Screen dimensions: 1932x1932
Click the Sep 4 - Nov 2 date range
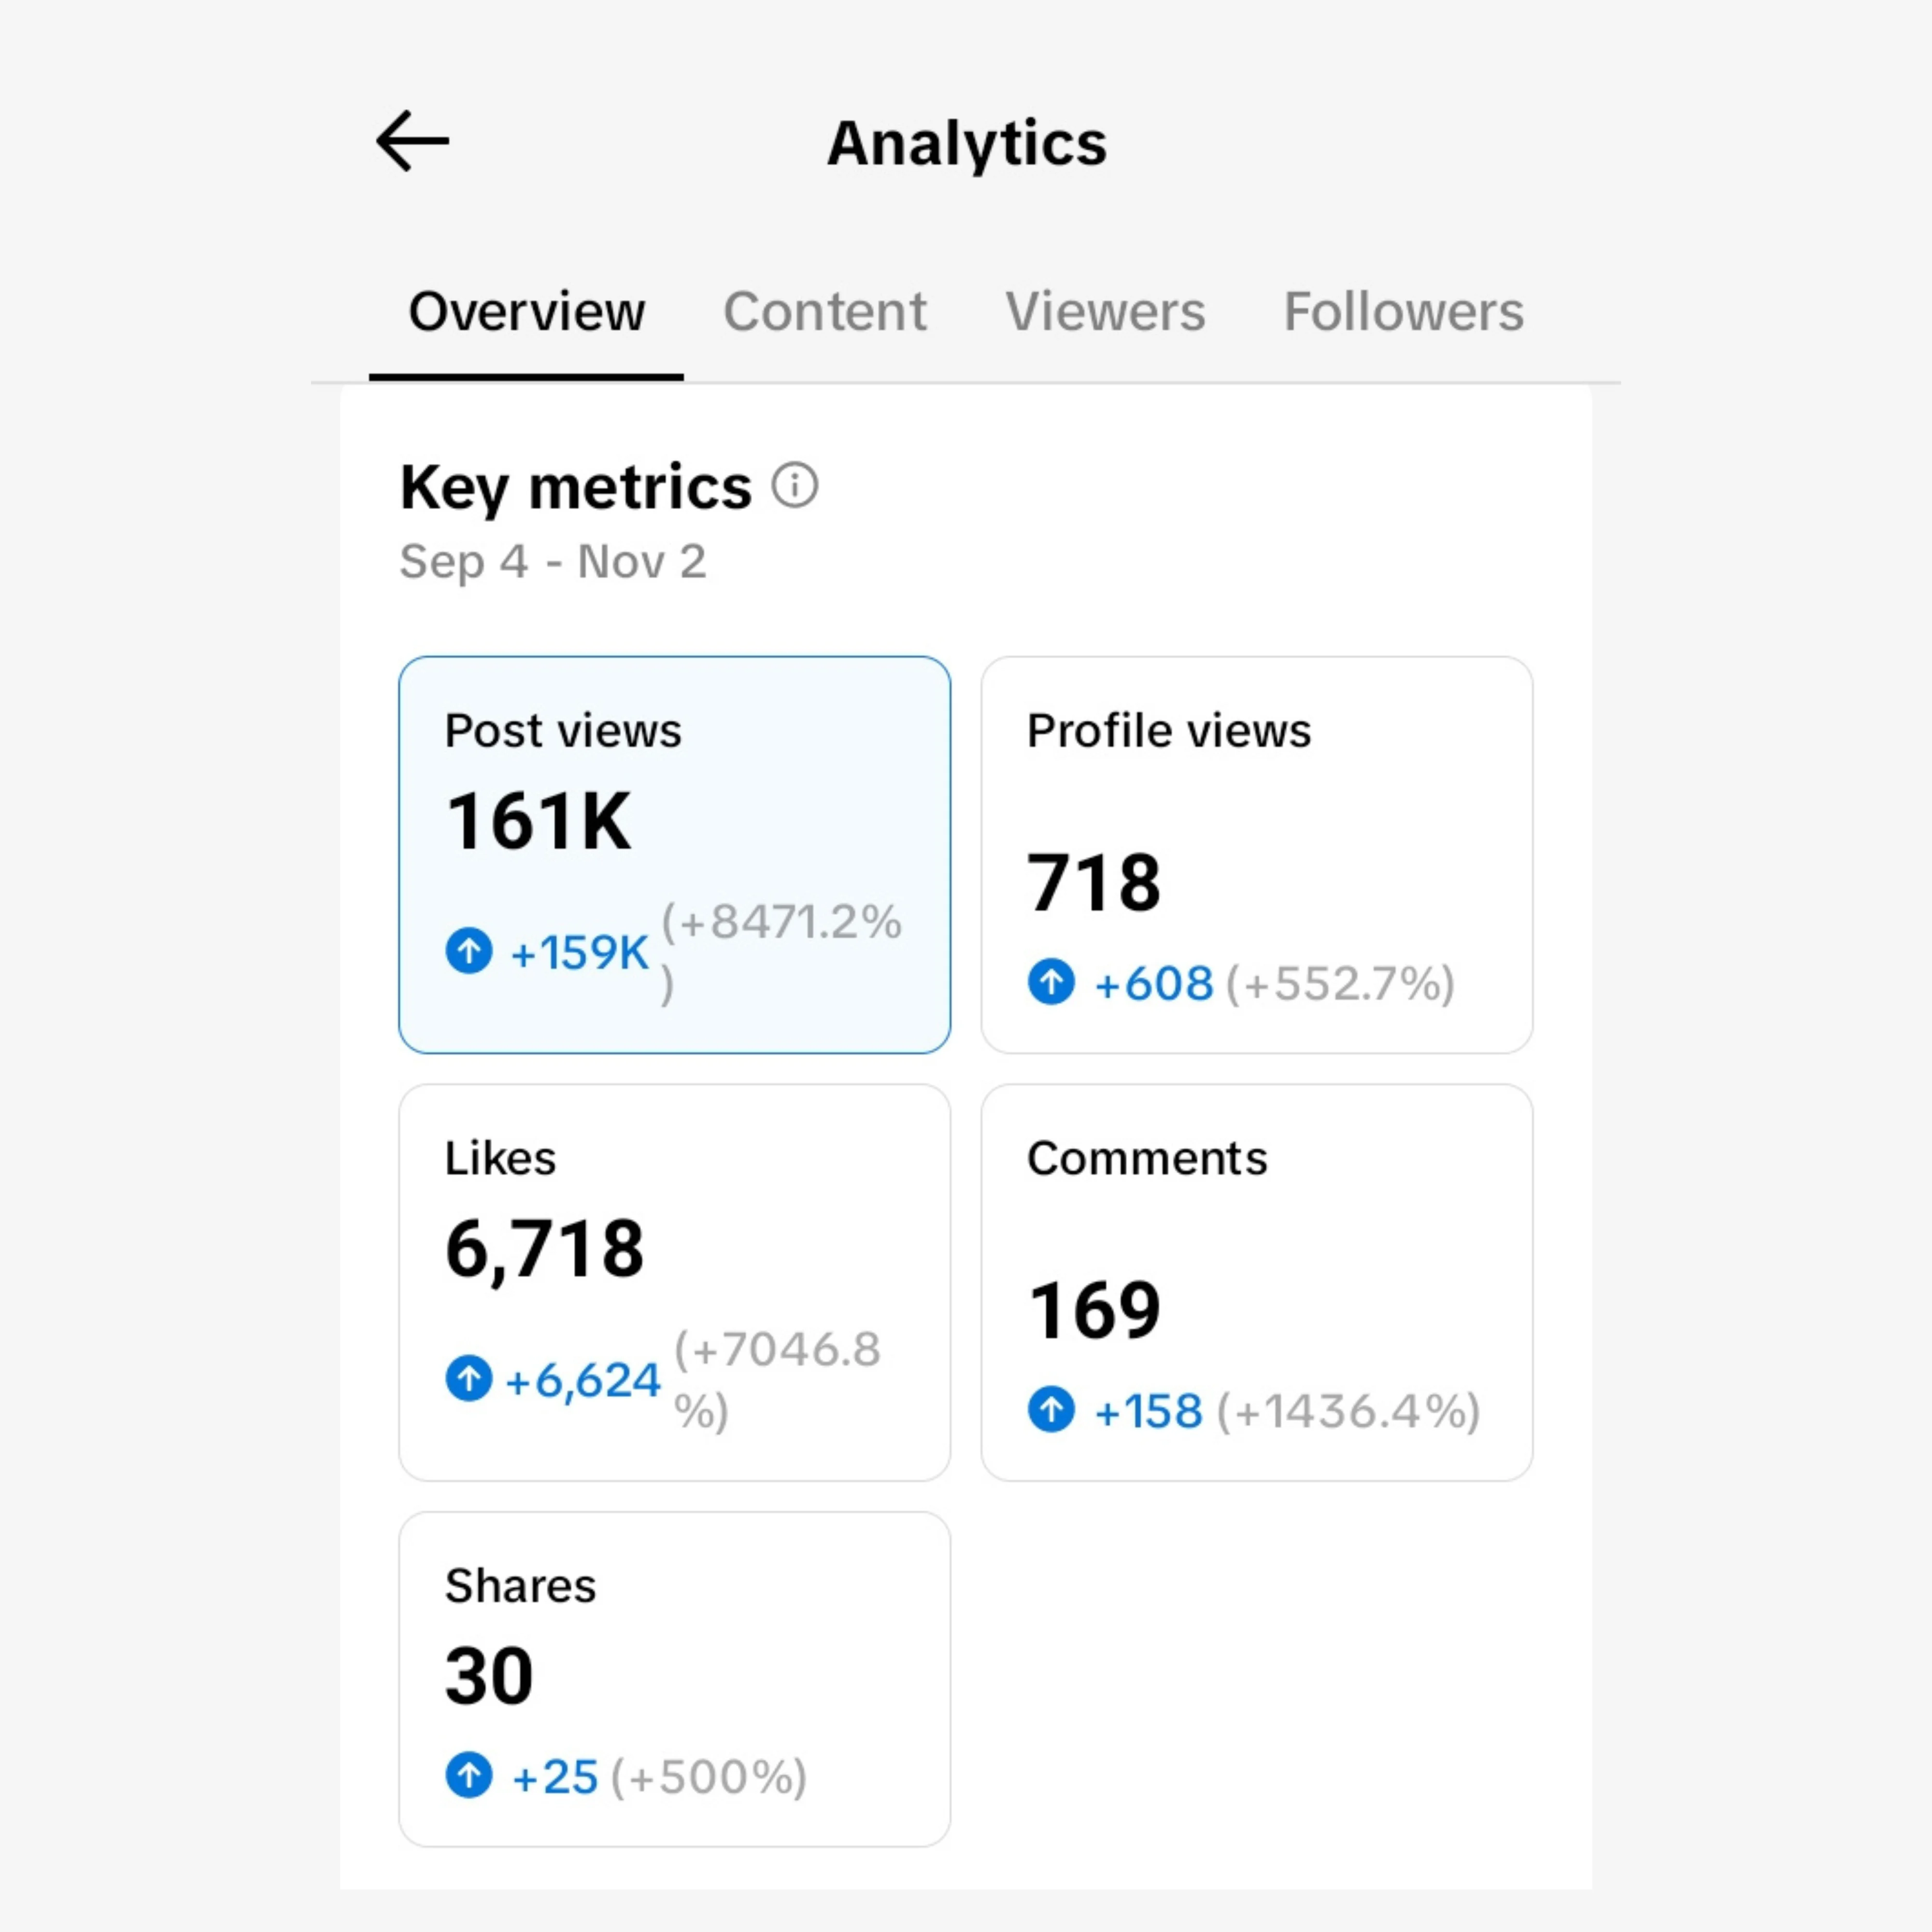tap(553, 562)
